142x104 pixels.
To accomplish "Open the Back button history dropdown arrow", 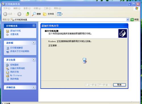I will (x=14, y=14).
